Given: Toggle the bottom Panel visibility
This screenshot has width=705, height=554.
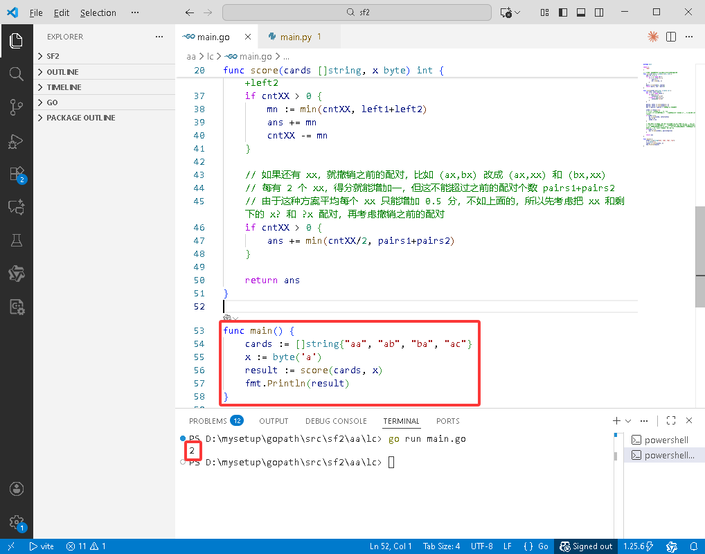Looking at the screenshot, I should click(x=581, y=12).
